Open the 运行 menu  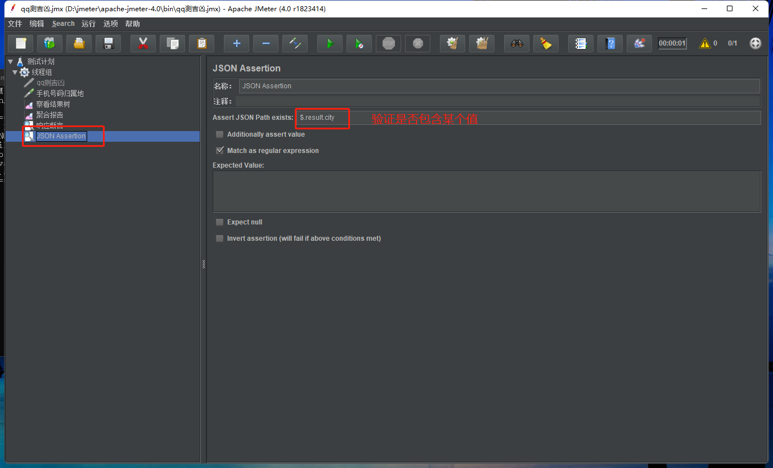coord(88,24)
